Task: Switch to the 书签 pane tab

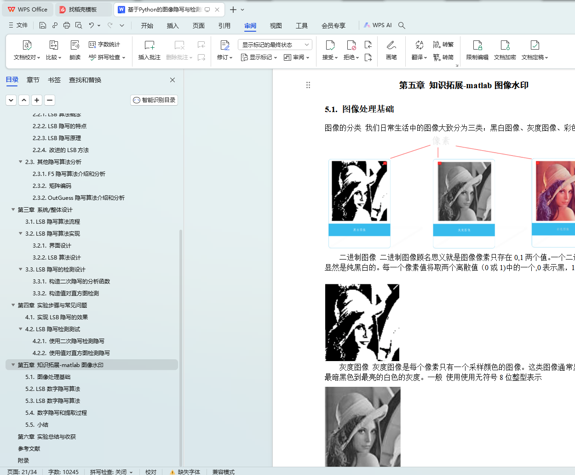Action: 54,80
